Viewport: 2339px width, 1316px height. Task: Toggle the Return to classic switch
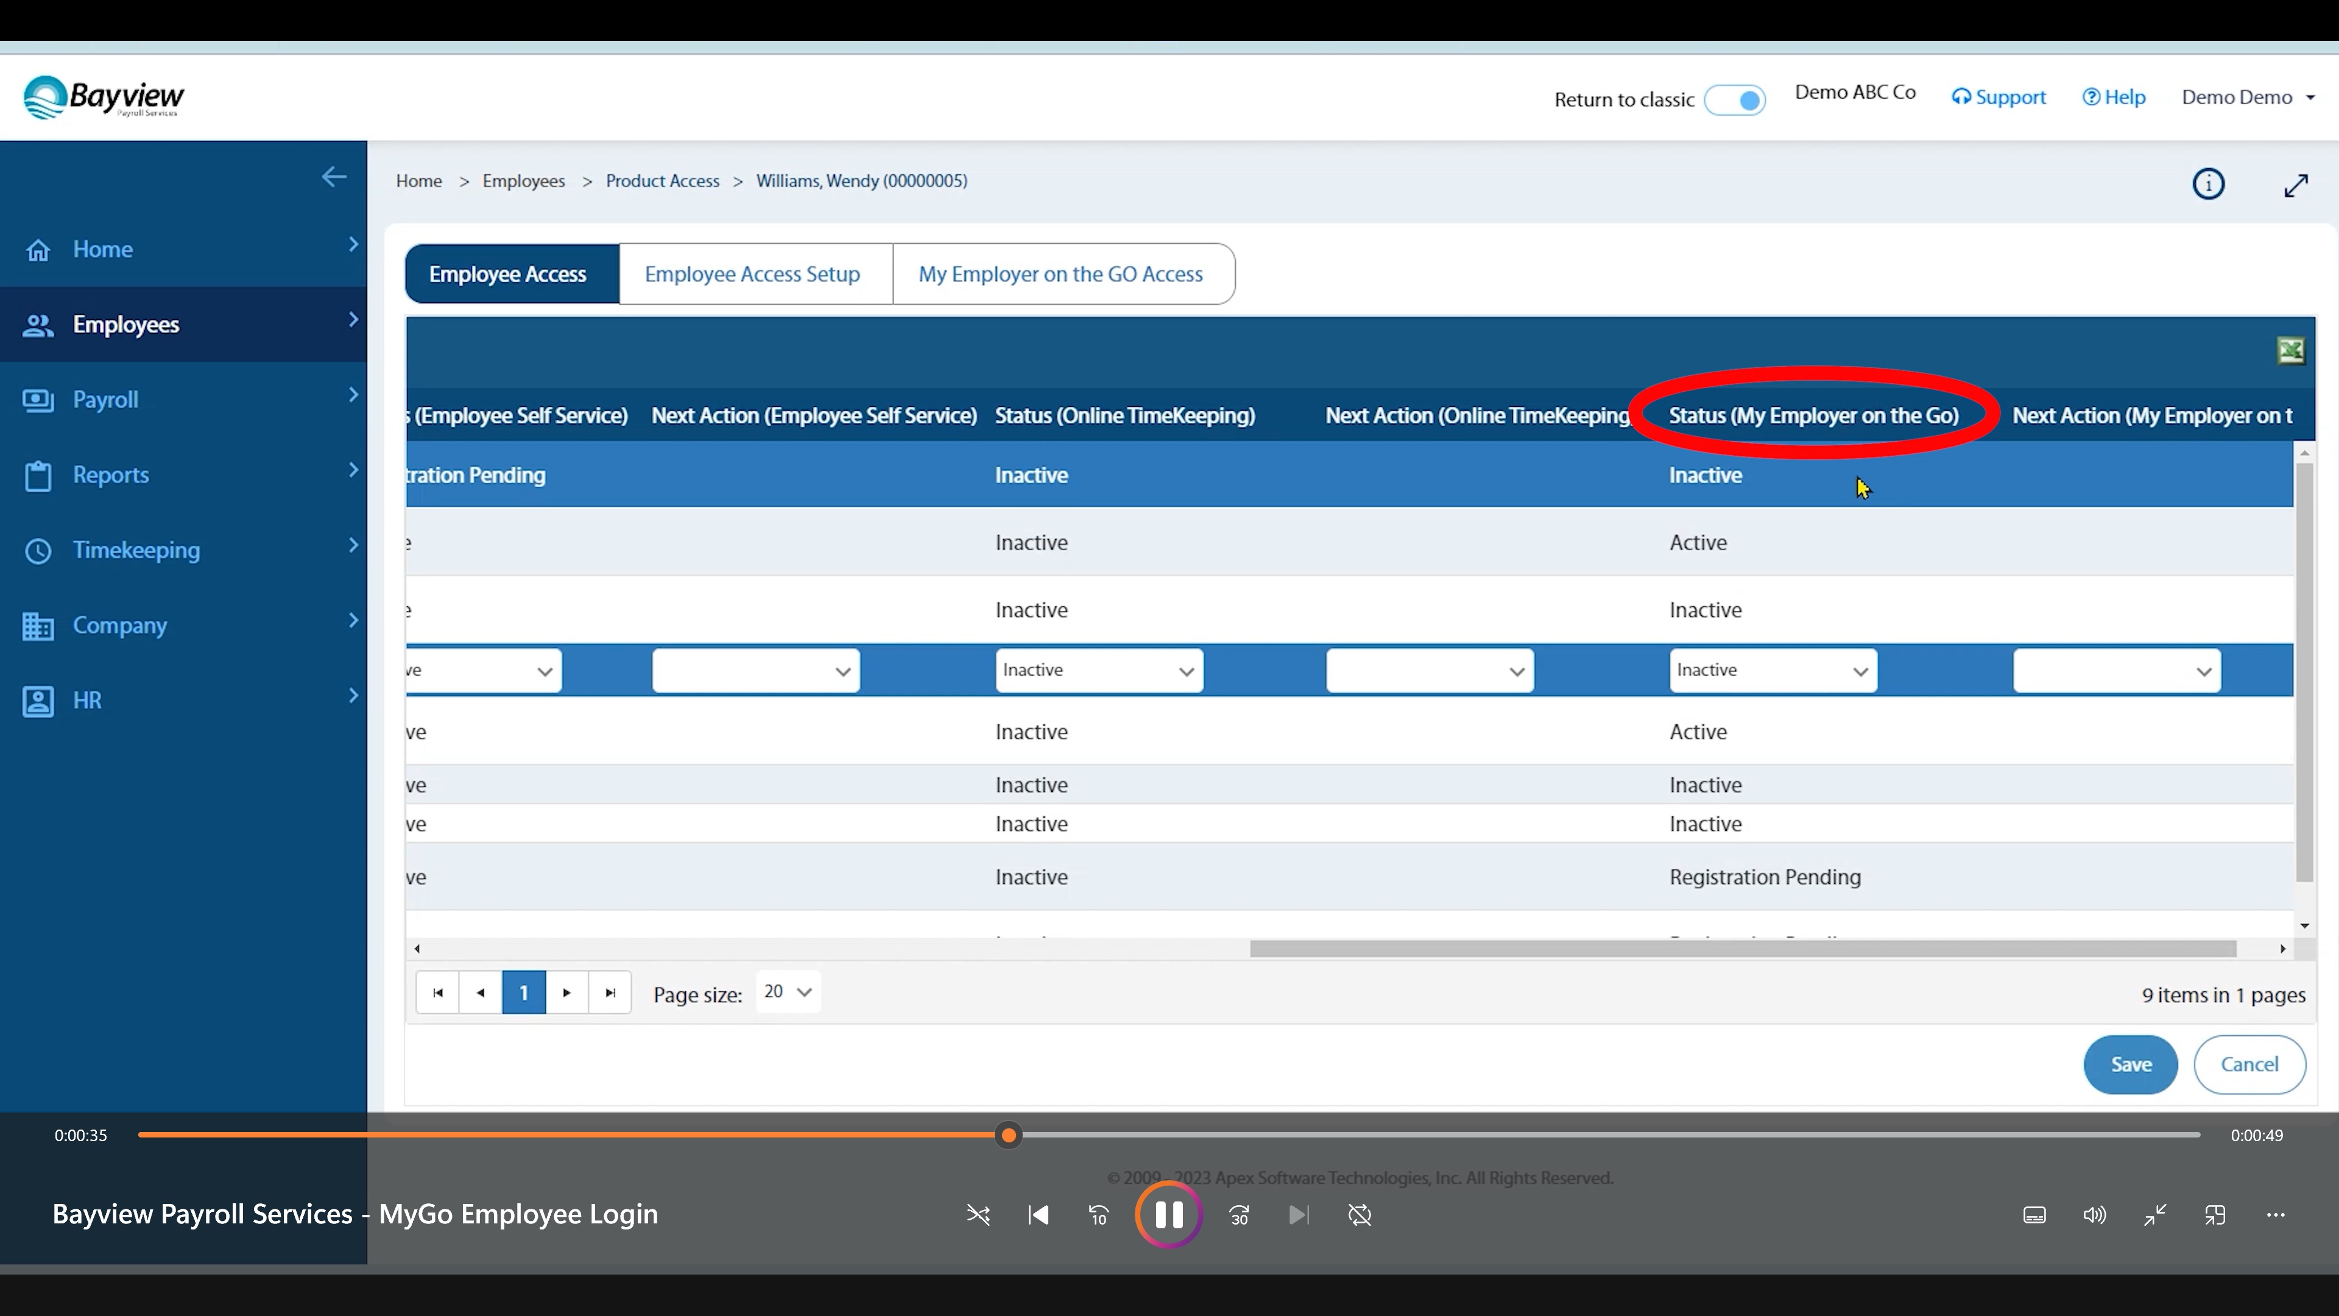1734,100
